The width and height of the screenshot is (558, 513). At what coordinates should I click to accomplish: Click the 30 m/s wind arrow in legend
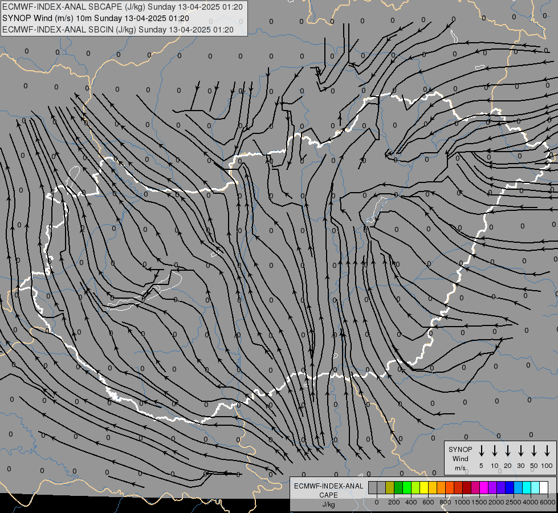click(x=520, y=451)
